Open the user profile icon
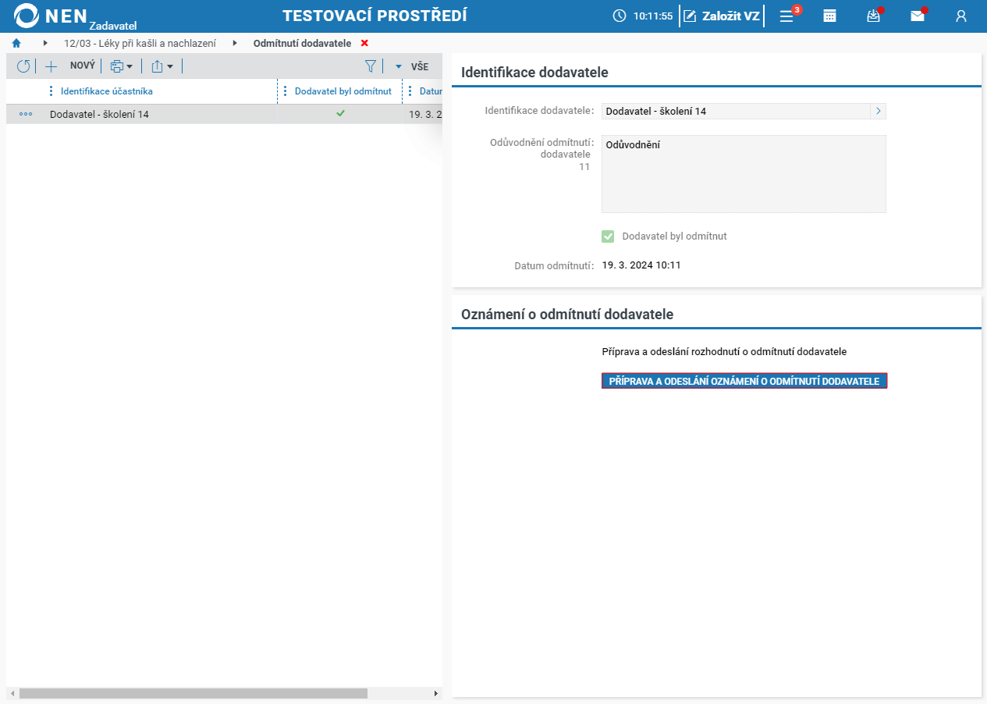 point(961,16)
